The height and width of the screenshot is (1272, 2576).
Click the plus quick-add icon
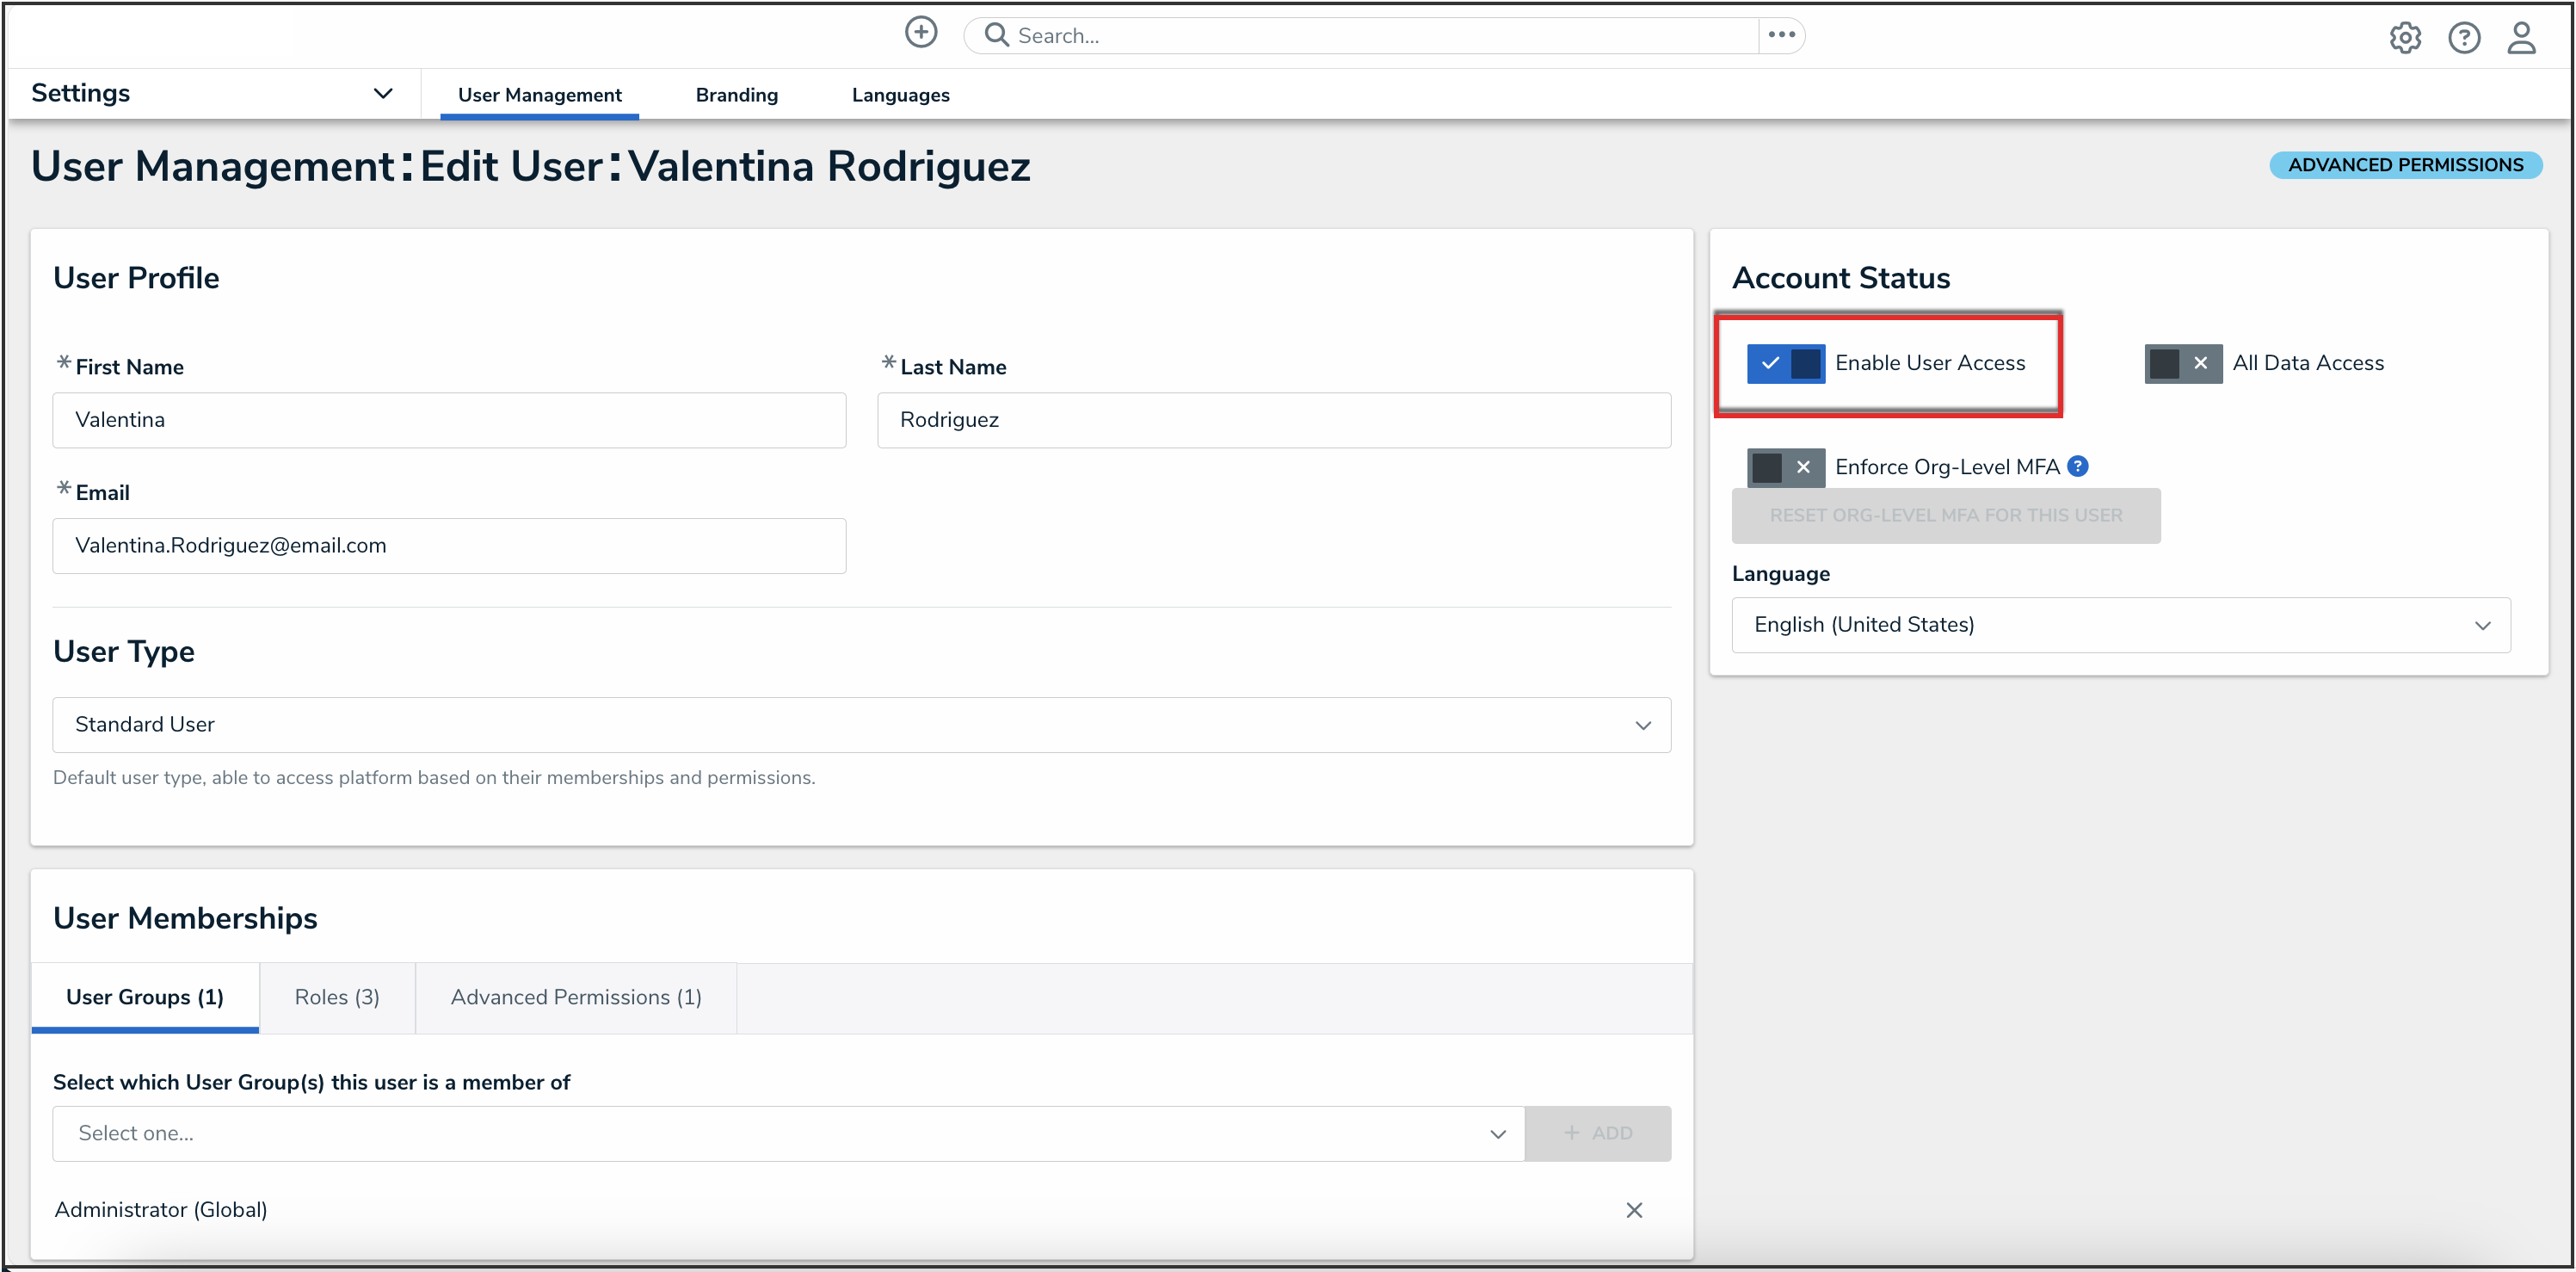click(920, 33)
